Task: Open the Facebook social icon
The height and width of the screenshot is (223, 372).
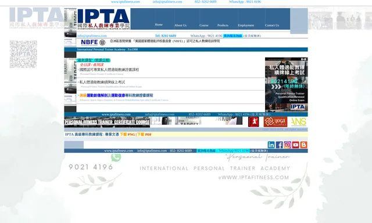Action: (x=279, y=145)
